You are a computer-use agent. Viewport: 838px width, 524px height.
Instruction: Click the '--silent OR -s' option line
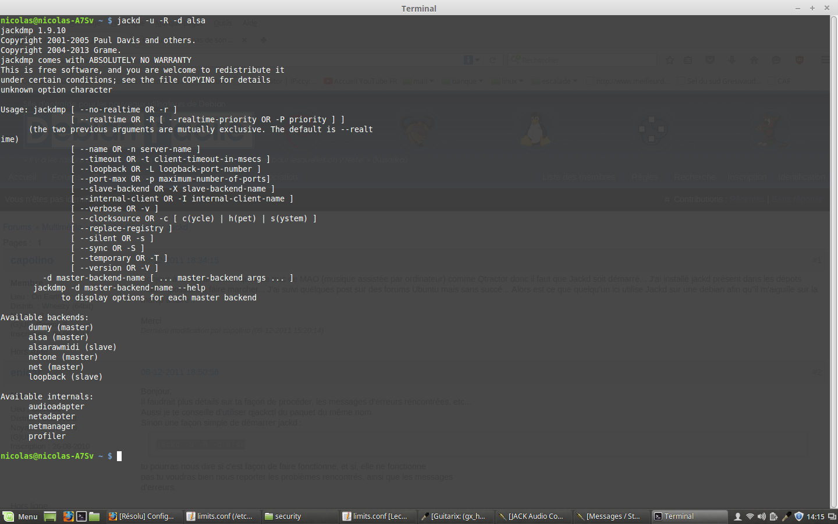click(112, 238)
